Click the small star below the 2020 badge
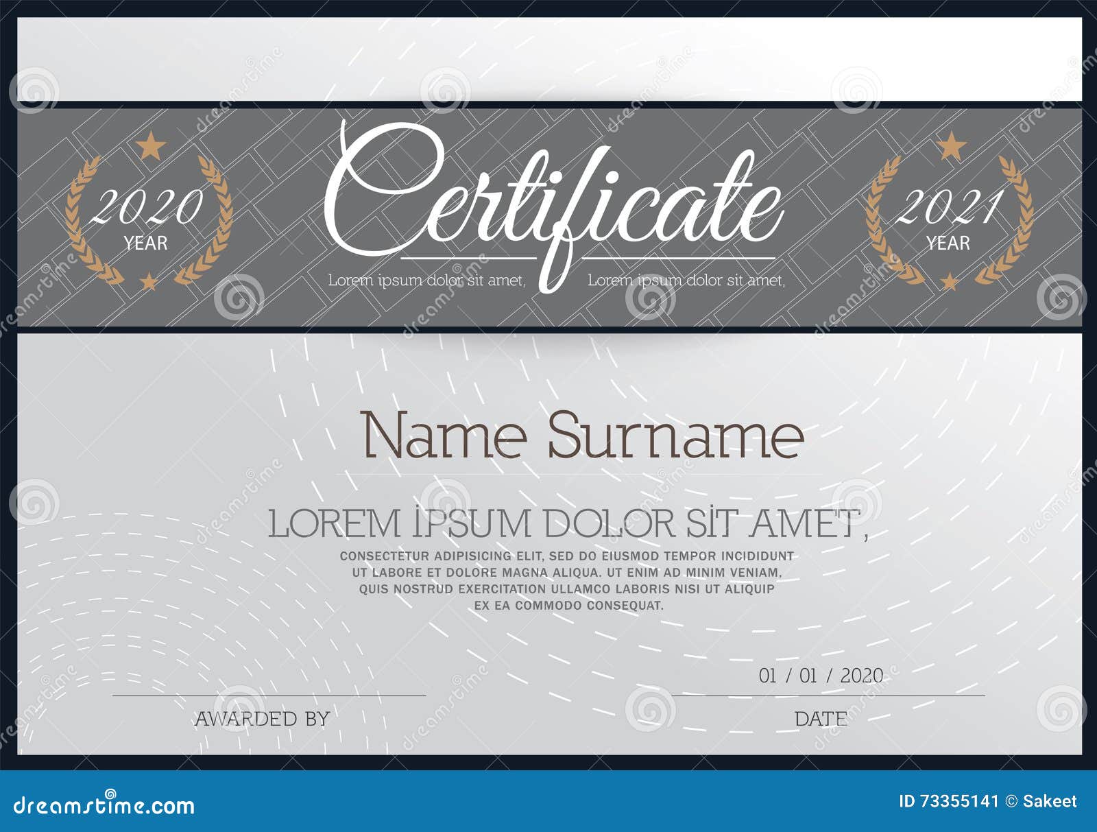Viewport: 1097px width, 832px height. coord(147,280)
